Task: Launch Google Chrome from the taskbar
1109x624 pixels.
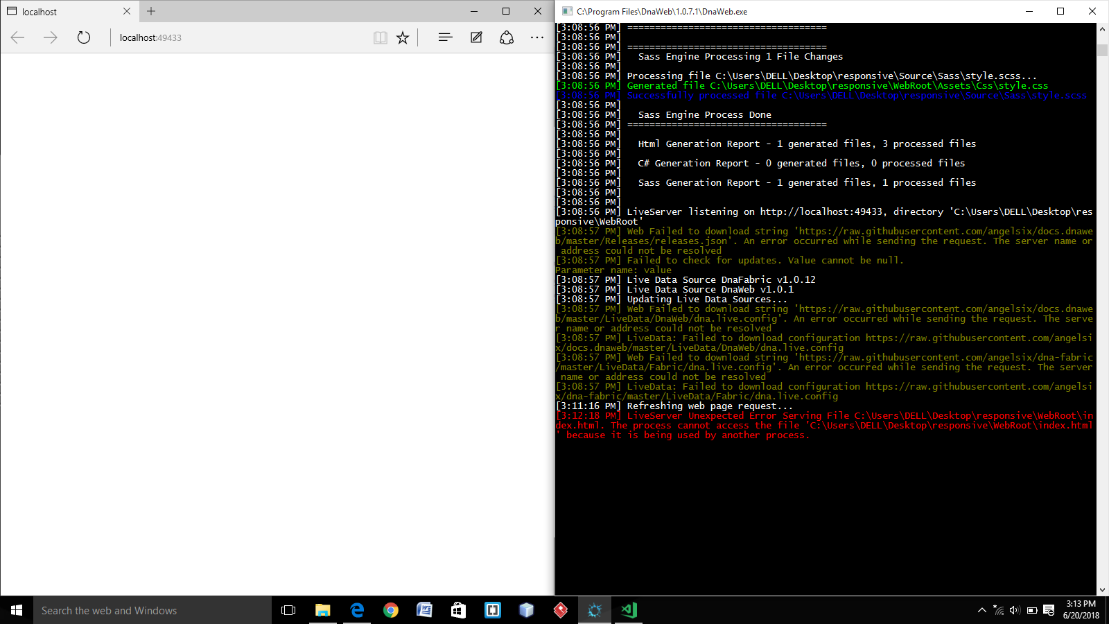Action: point(392,610)
